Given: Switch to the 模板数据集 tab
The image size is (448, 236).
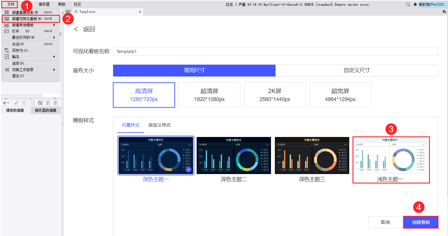Looking at the screenshot, I should (x=15, y=111).
